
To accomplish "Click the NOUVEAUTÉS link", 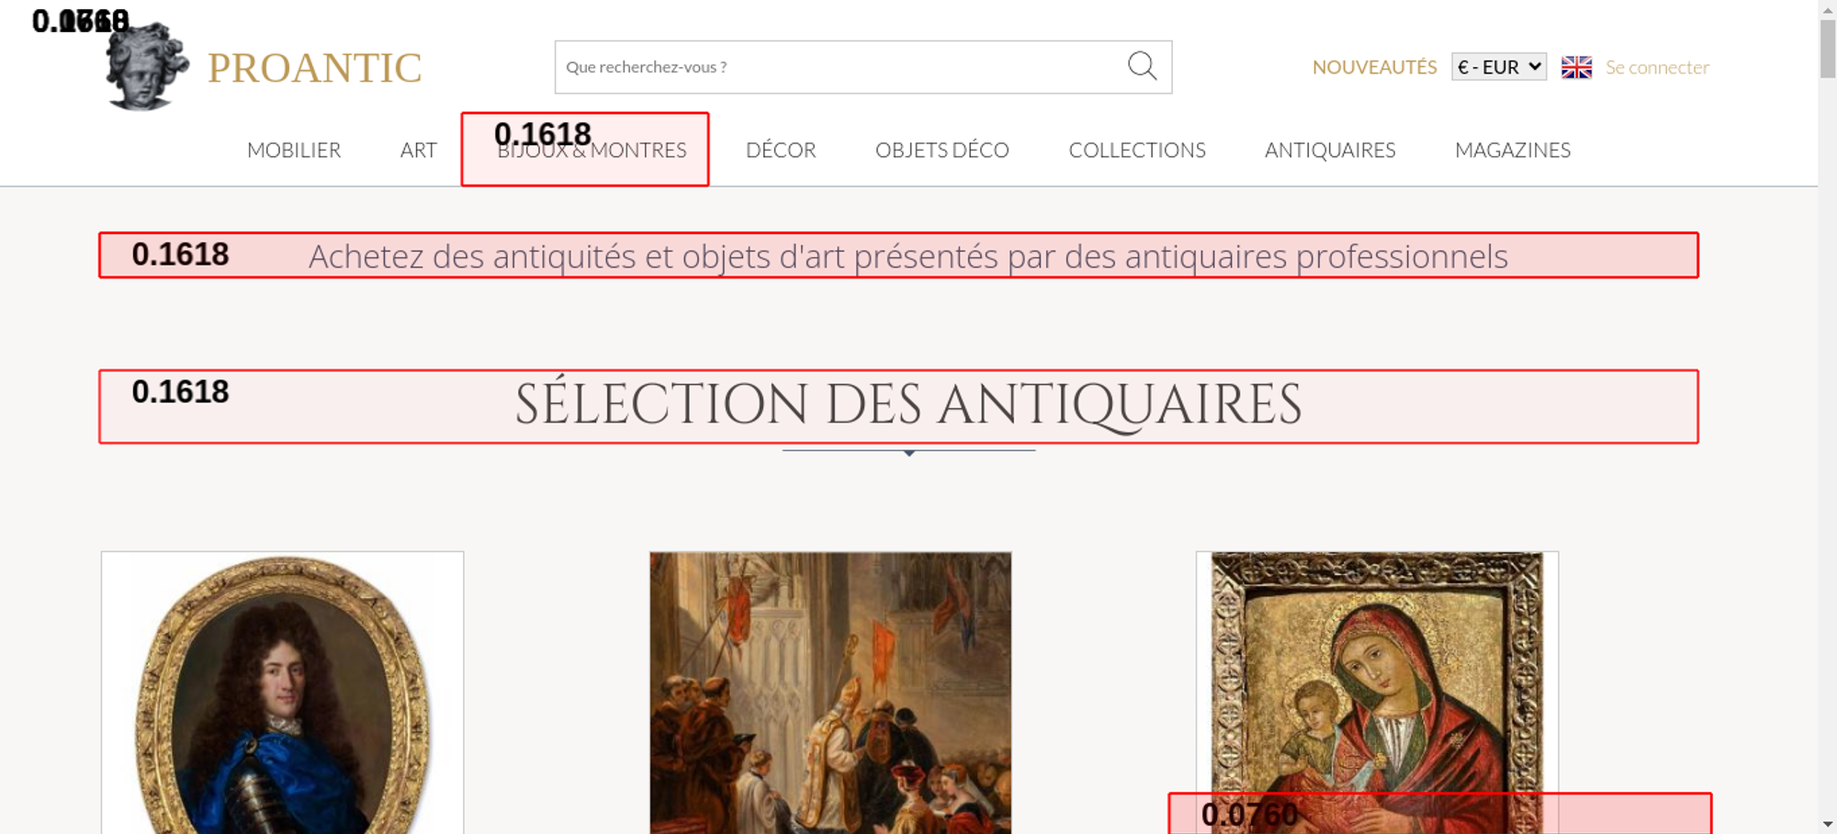I will click(1374, 67).
